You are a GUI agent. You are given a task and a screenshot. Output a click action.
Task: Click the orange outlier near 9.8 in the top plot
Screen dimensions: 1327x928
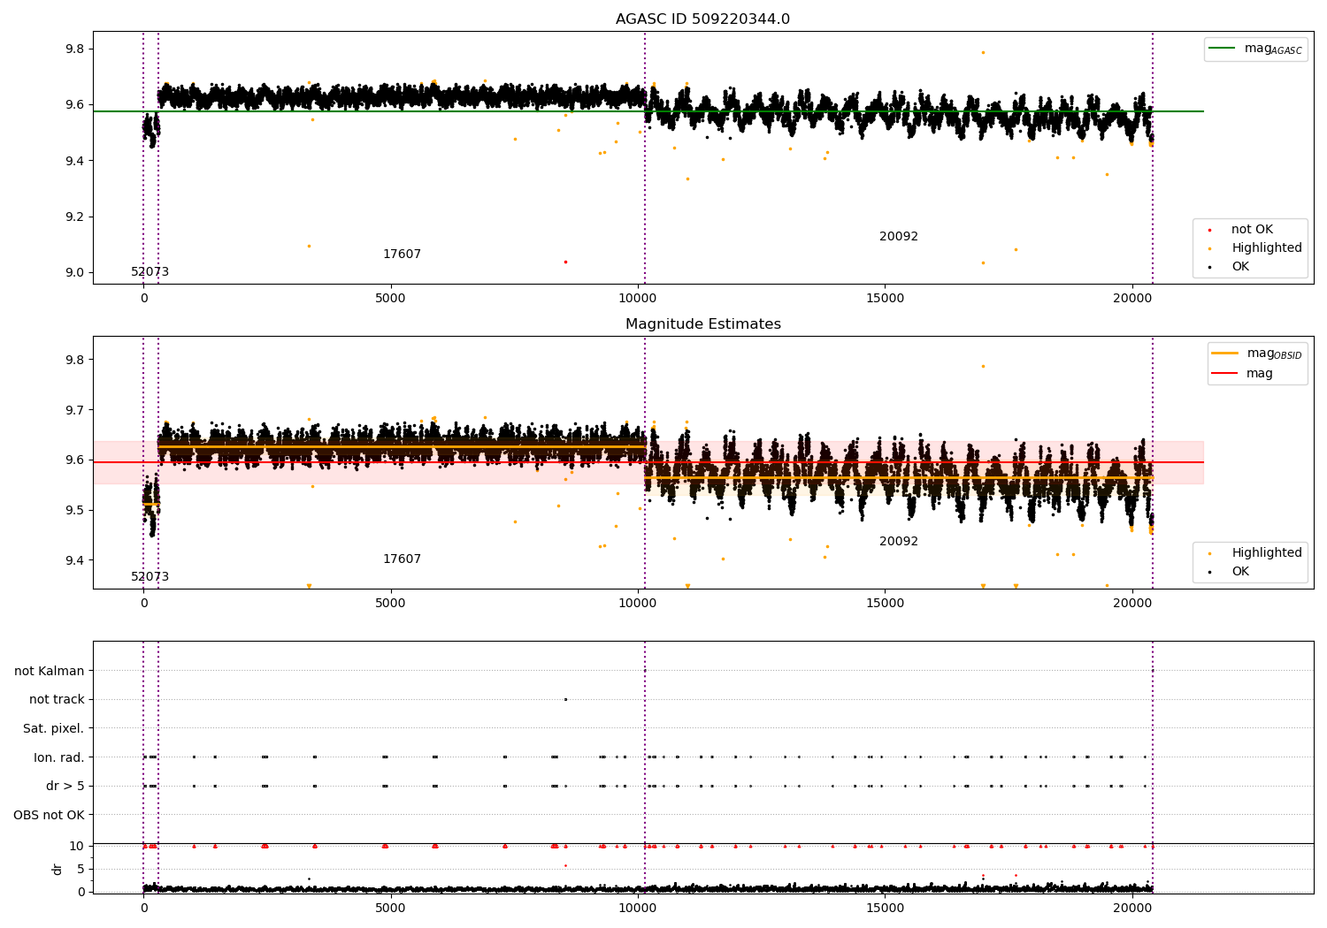982,52
